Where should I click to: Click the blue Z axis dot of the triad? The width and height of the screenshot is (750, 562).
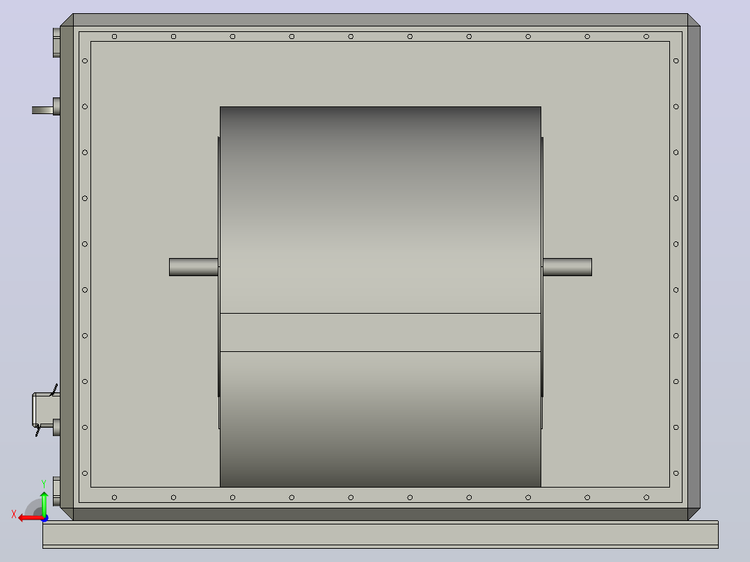[x=45, y=518]
